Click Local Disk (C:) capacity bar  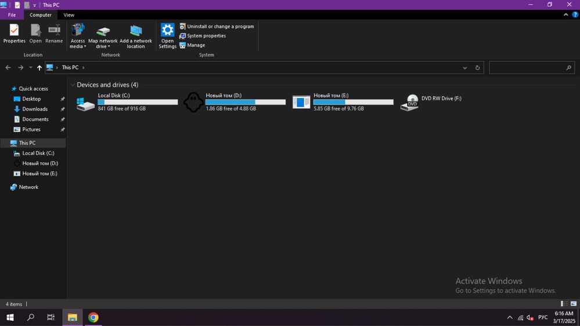pos(138,102)
